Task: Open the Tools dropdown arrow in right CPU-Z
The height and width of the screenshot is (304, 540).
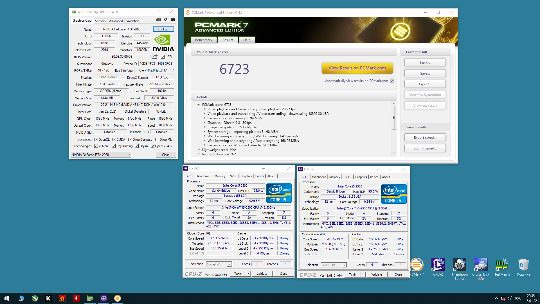Action: coord(363,274)
